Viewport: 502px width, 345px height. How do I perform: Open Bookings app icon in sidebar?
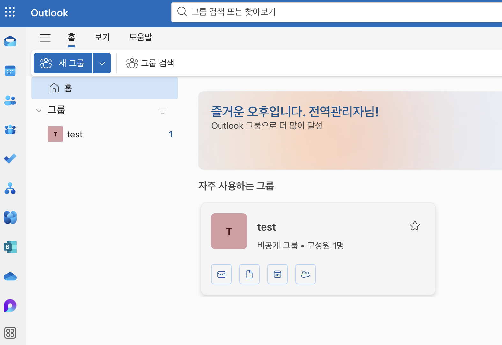tap(10, 247)
